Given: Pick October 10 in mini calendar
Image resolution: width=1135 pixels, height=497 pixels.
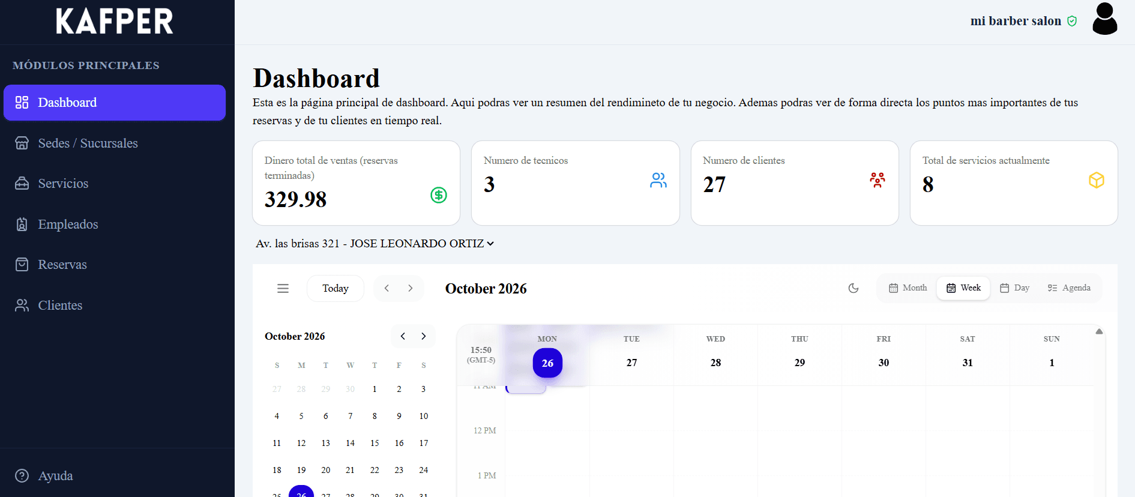Looking at the screenshot, I should [x=424, y=416].
